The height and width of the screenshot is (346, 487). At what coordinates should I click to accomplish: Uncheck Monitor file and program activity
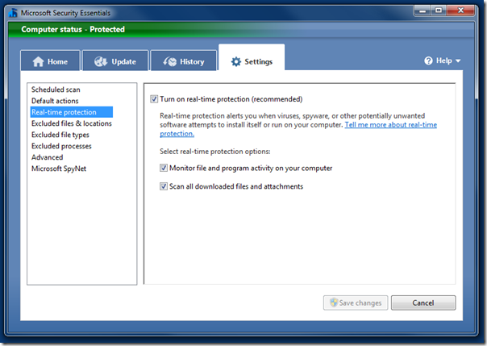[x=164, y=168]
